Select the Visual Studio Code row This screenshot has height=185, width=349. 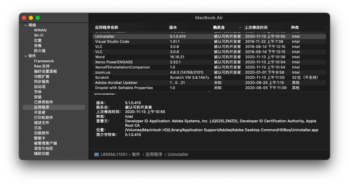(x=112, y=41)
